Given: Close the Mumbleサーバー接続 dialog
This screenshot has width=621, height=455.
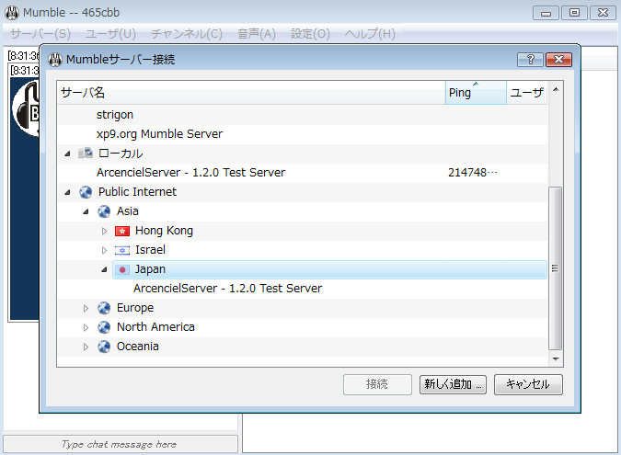Looking at the screenshot, I should (558, 60).
